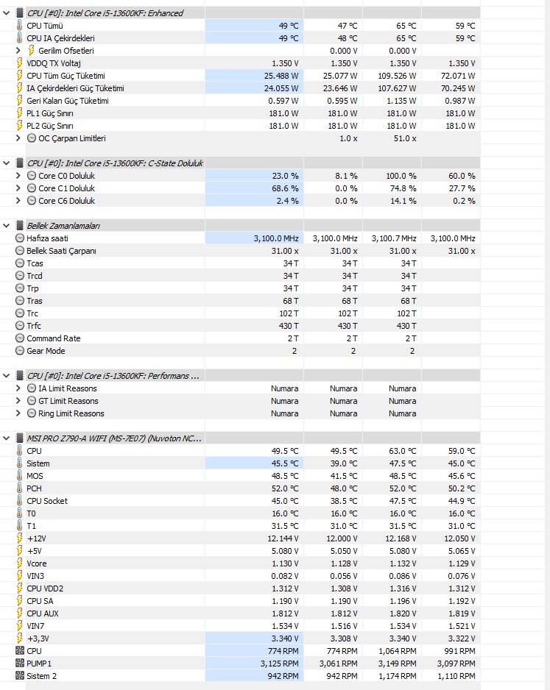Click the 72.071 W average power value
The image size is (550, 690).
(x=458, y=76)
